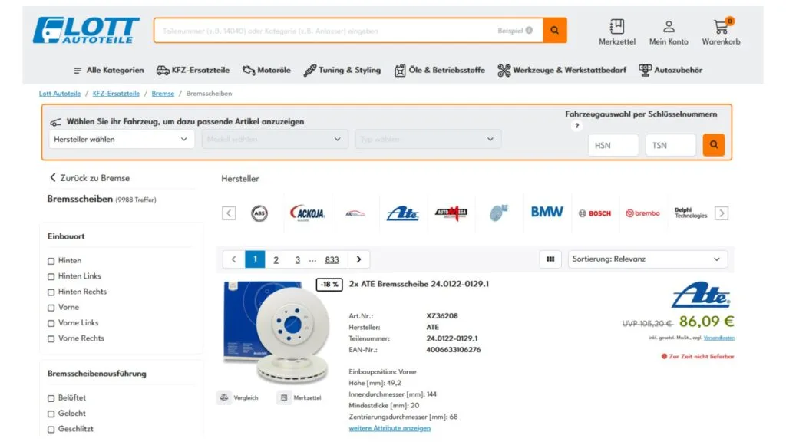Open Typ wählen dropdown
Image resolution: width=786 pixels, height=442 pixels.
pyautogui.click(x=428, y=140)
